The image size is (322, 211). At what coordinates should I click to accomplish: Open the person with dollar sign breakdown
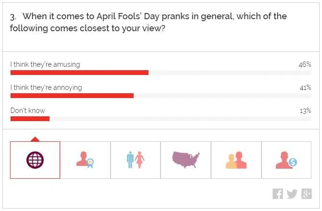(286, 160)
